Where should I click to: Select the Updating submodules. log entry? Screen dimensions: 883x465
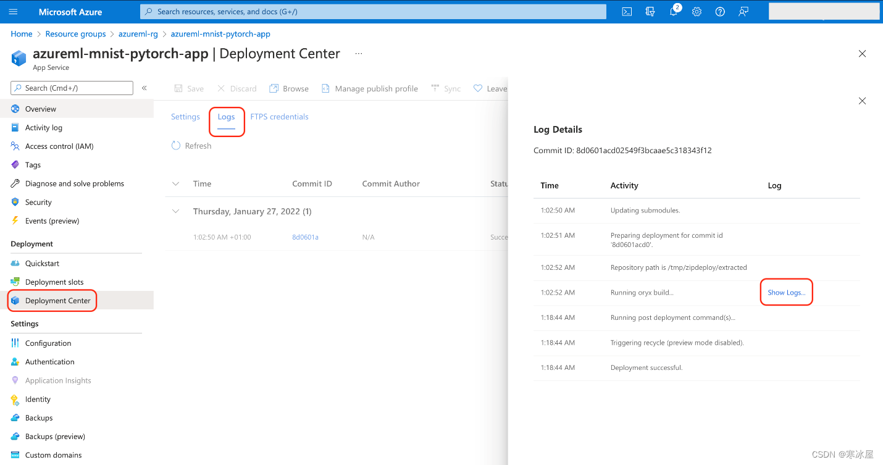point(697,211)
